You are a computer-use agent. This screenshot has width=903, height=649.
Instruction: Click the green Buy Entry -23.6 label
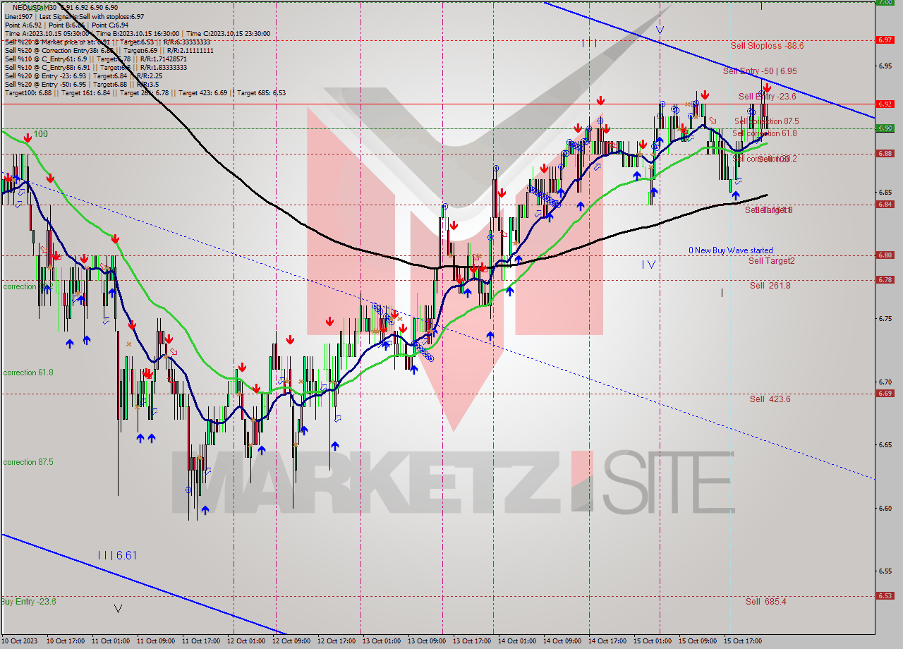coord(28,602)
